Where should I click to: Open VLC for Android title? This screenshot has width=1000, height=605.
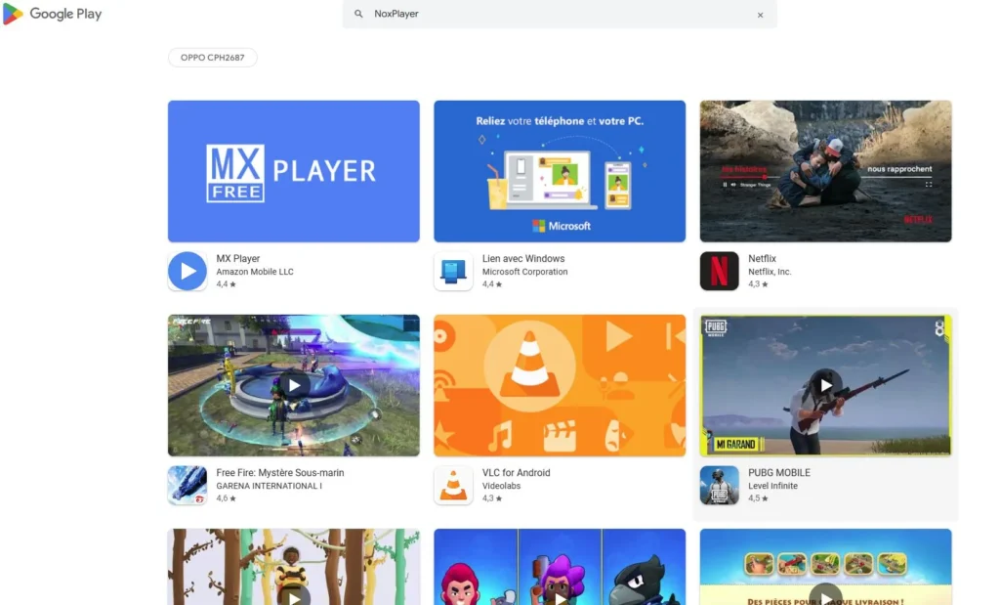pos(516,473)
